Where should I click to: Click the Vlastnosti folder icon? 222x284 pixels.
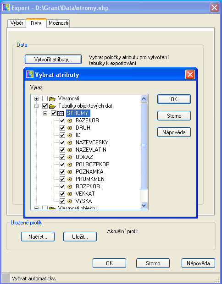(52, 98)
